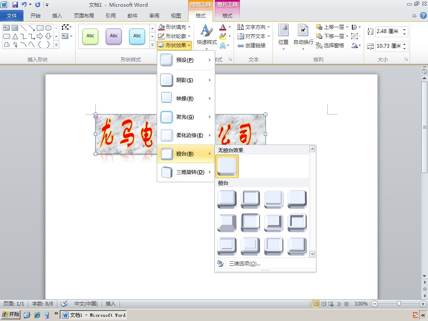Switch to the 视图 view tab
This screenshot has height=321, width=428.
(x=176, y=15)
